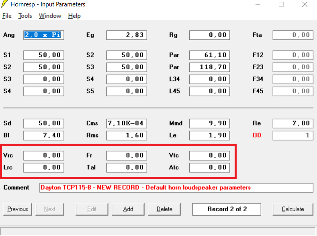Click the Cms field showing 7,10E-04
Image resolution: width=317 pixels, height=236 pixels.
point(127,123)
